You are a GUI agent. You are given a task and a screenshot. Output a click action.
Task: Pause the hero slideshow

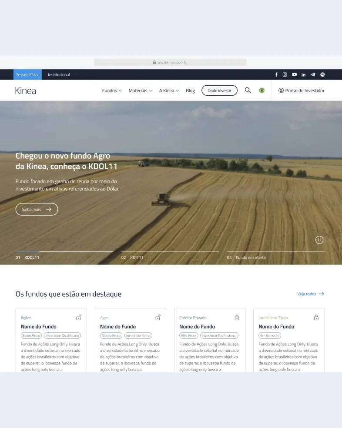(x=319, y=240)
